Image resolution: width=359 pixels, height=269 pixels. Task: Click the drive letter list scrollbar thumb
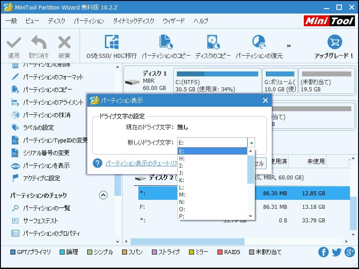(250, 170)
